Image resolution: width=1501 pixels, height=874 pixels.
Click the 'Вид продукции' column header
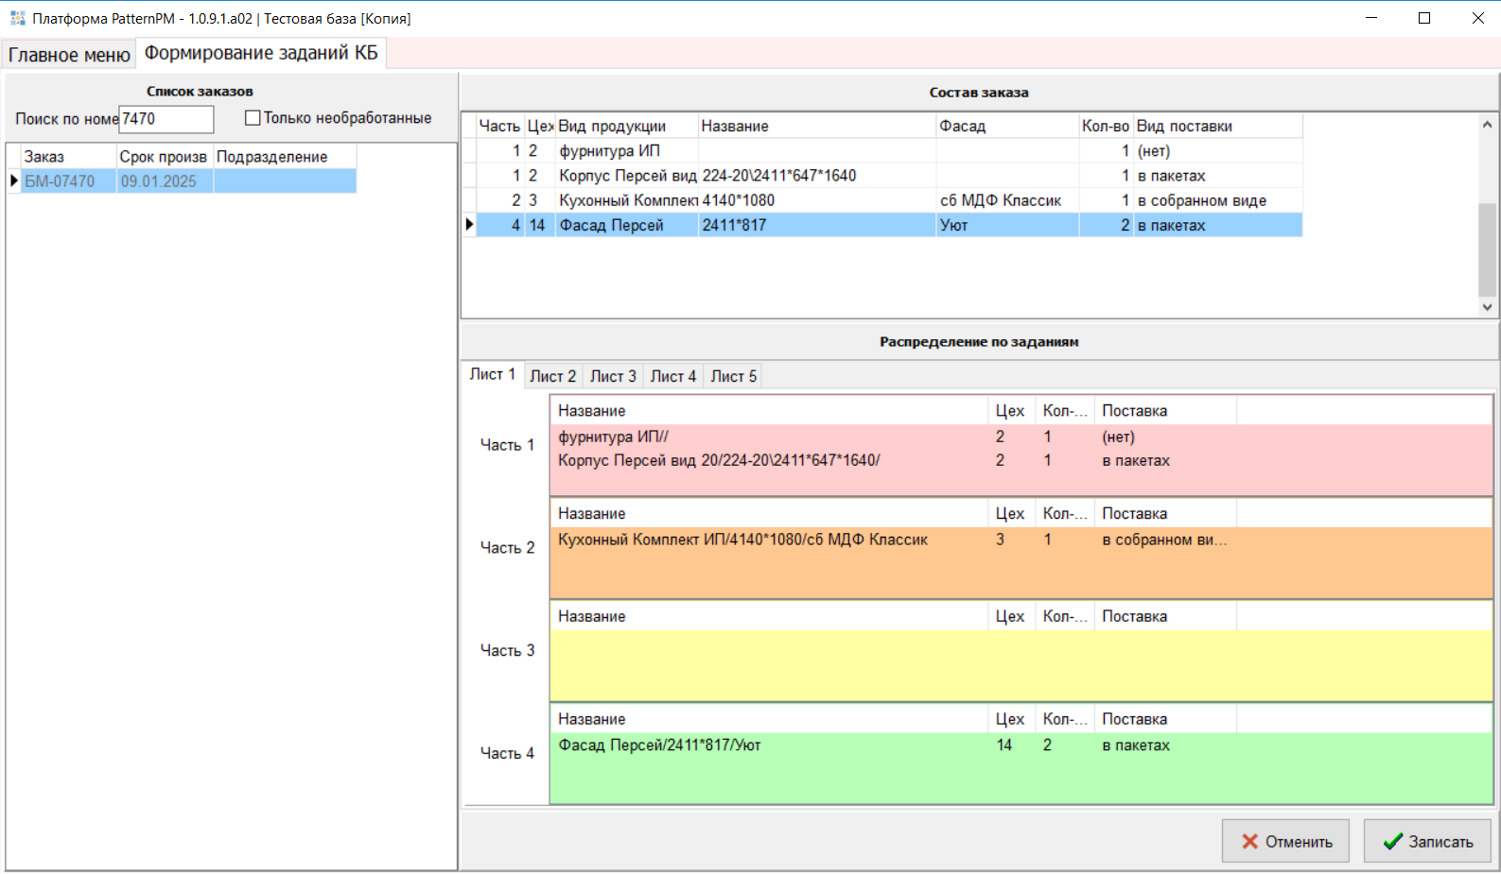(x=612, y=127)
